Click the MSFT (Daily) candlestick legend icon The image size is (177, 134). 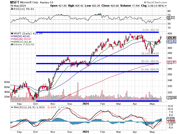12,33
